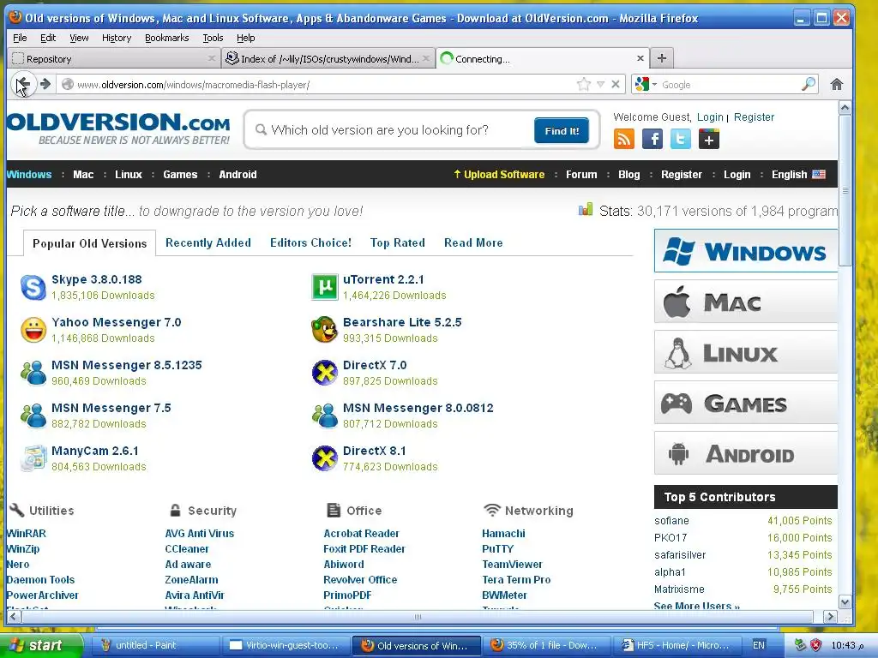Click the MSN Messenger 8.0.0812 icon

tap(325, 416)
